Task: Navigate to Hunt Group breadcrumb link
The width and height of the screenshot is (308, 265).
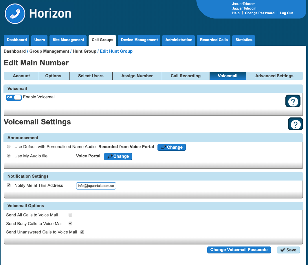Action: click(84, 51)
